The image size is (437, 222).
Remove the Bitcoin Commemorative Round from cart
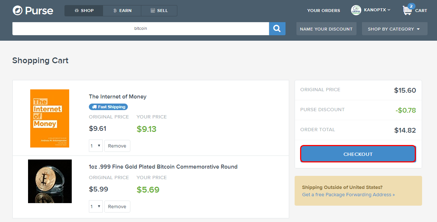click(117, 206)
